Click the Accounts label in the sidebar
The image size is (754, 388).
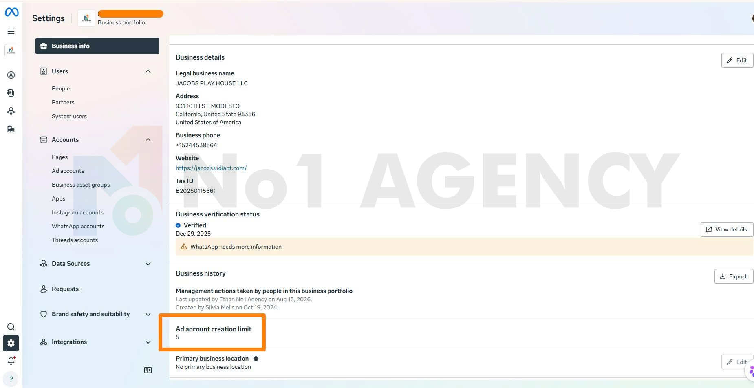(x=65, y=140)
